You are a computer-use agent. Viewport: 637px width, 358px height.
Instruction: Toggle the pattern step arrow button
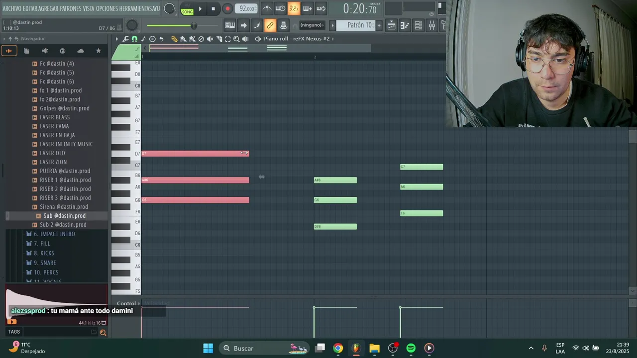coord(243,25)
